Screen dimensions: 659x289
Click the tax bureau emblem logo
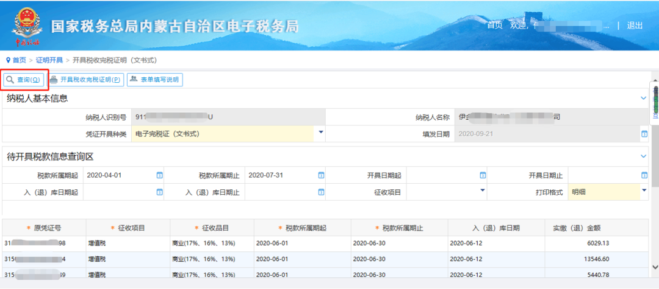pos(27,26)
